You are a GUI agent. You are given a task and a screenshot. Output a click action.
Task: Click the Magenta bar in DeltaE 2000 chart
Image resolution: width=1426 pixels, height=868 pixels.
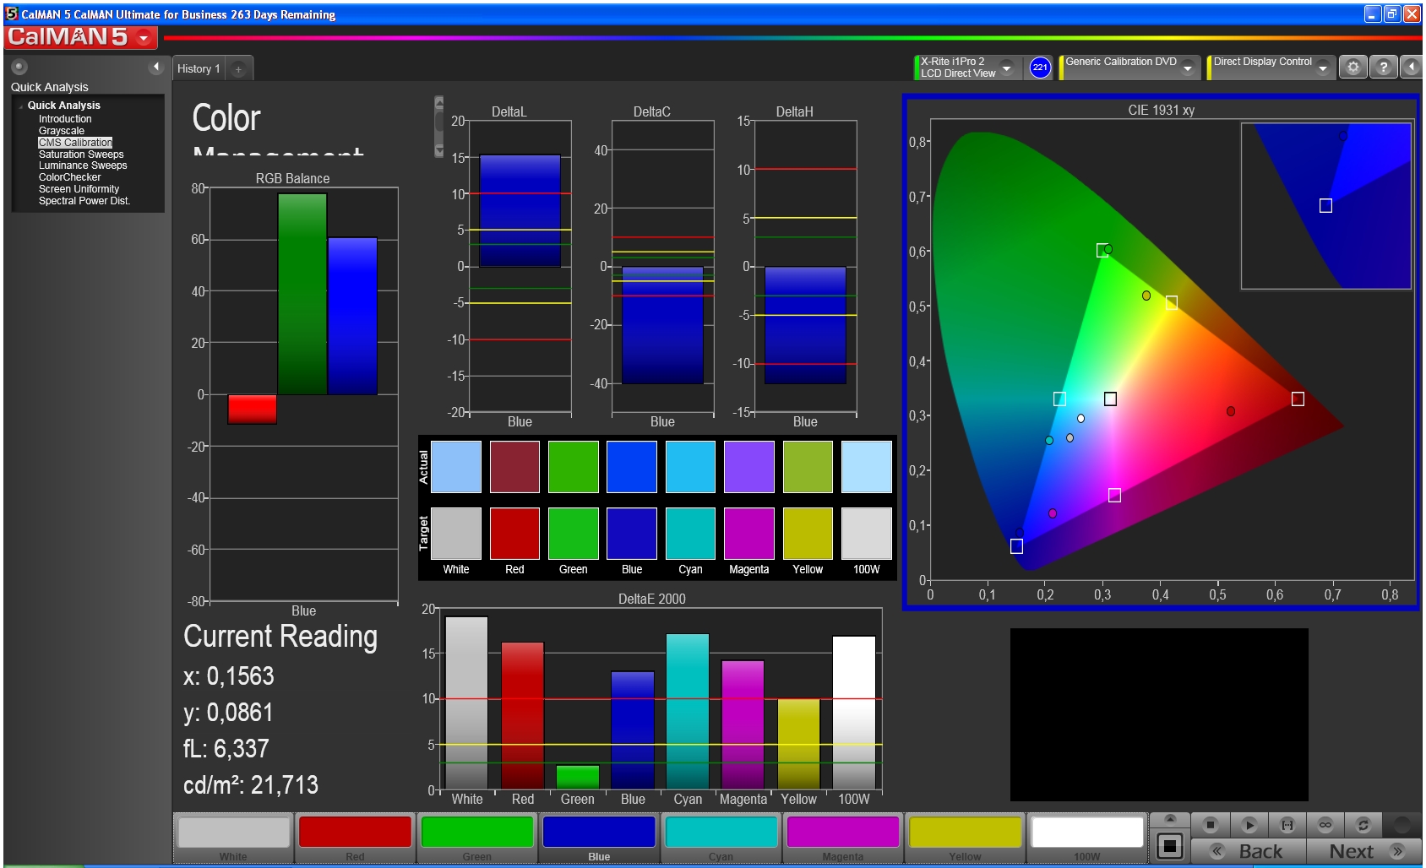tap(743, 725)
